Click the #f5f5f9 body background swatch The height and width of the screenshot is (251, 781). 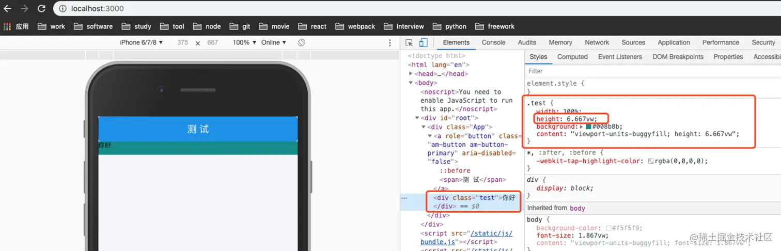click(609, 228)
